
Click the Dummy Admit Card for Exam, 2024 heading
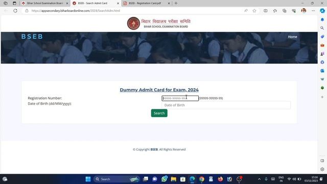(x=159, y=90)
